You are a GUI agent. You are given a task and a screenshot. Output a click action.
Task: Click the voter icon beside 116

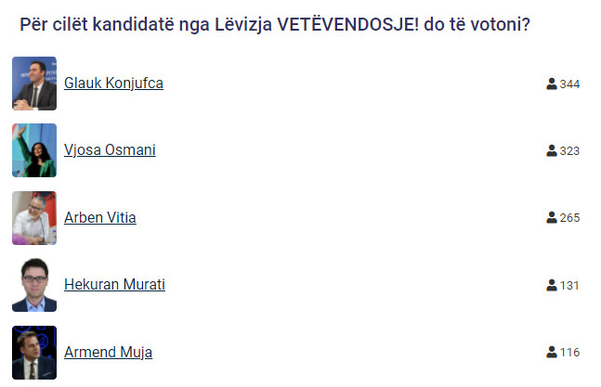552,352
